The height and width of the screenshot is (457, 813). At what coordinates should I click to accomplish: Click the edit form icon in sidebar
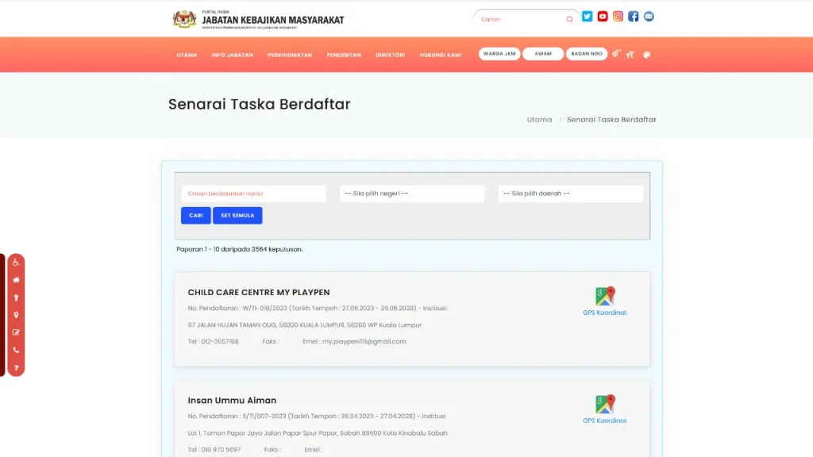[x=16, y=332]
